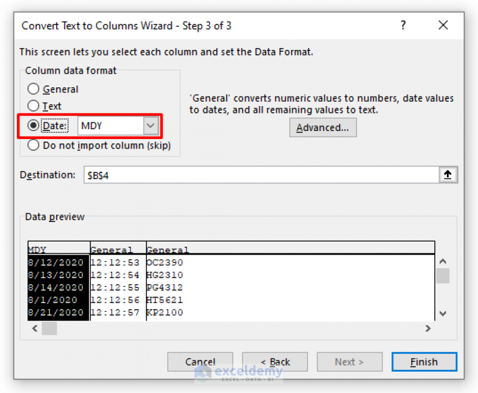Click the 8/13/2020 preview cell

click(x=55, y=275)
